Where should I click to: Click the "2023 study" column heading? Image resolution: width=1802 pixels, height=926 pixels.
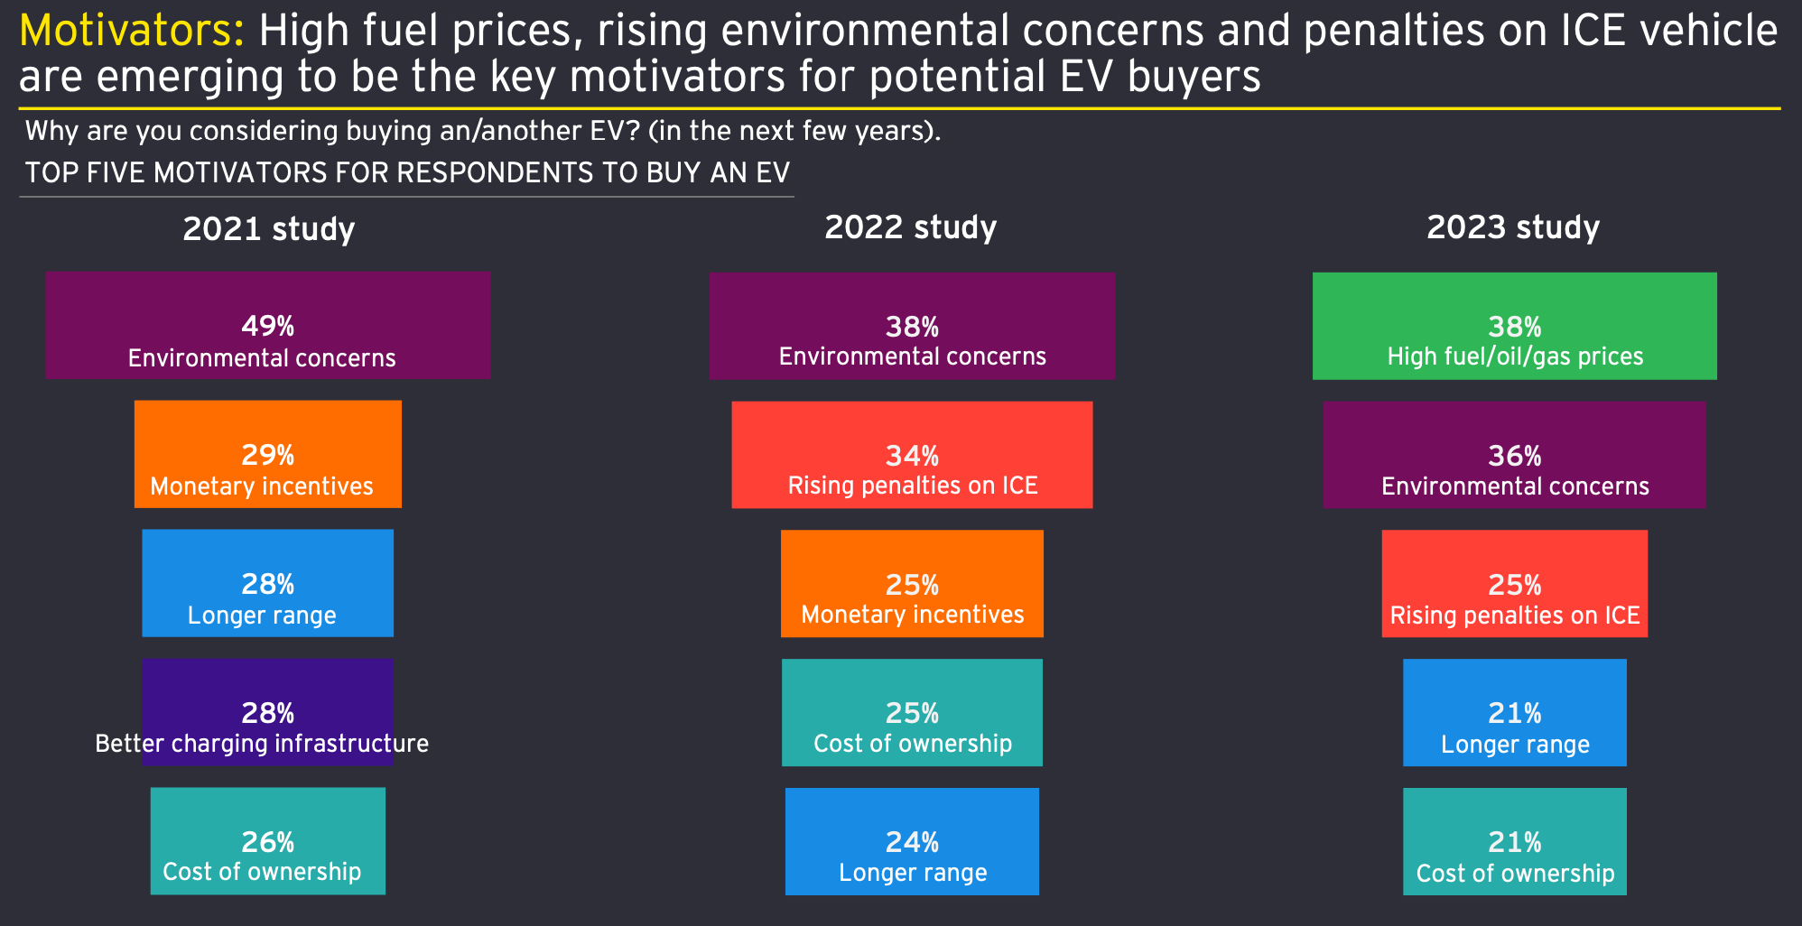(1513, 227)
